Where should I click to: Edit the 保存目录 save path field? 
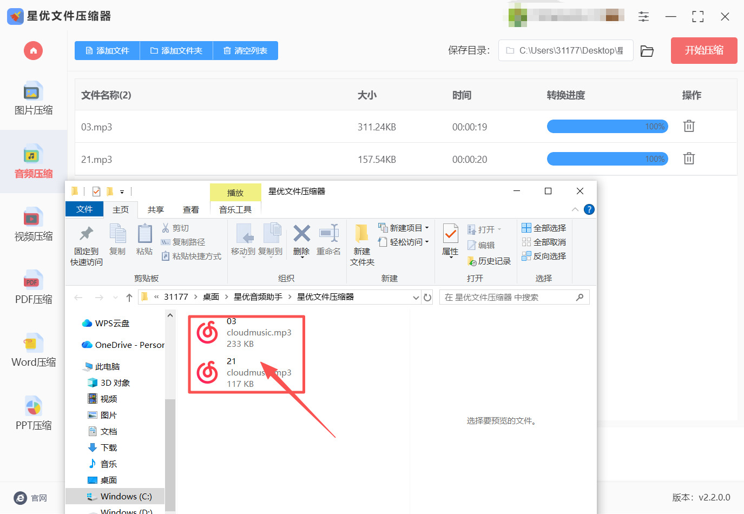pyautogui.click(x=565, y=51)
